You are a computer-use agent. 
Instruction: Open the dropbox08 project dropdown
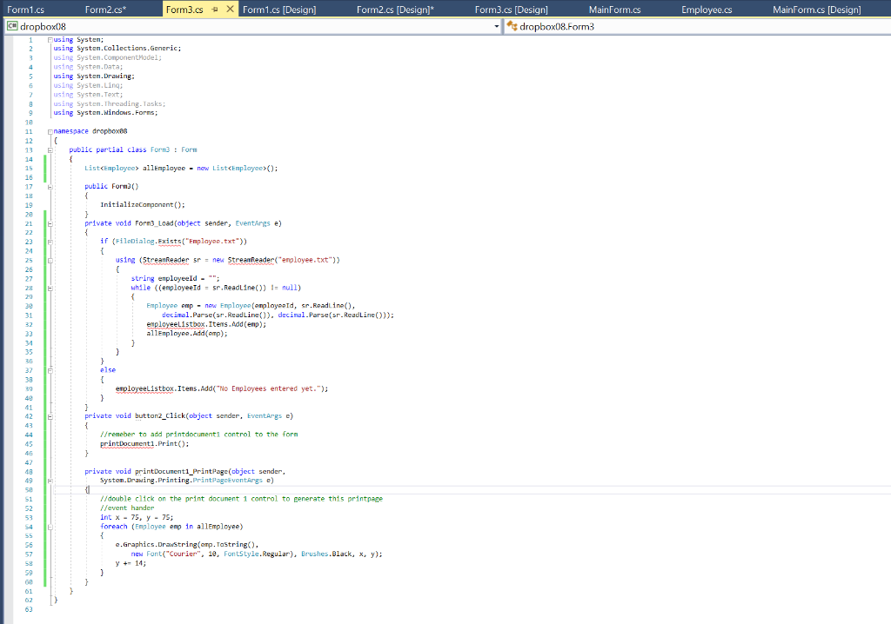coord(497,27)
